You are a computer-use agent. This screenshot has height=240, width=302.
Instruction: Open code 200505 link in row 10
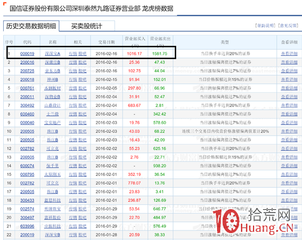(x=27, y=131)
